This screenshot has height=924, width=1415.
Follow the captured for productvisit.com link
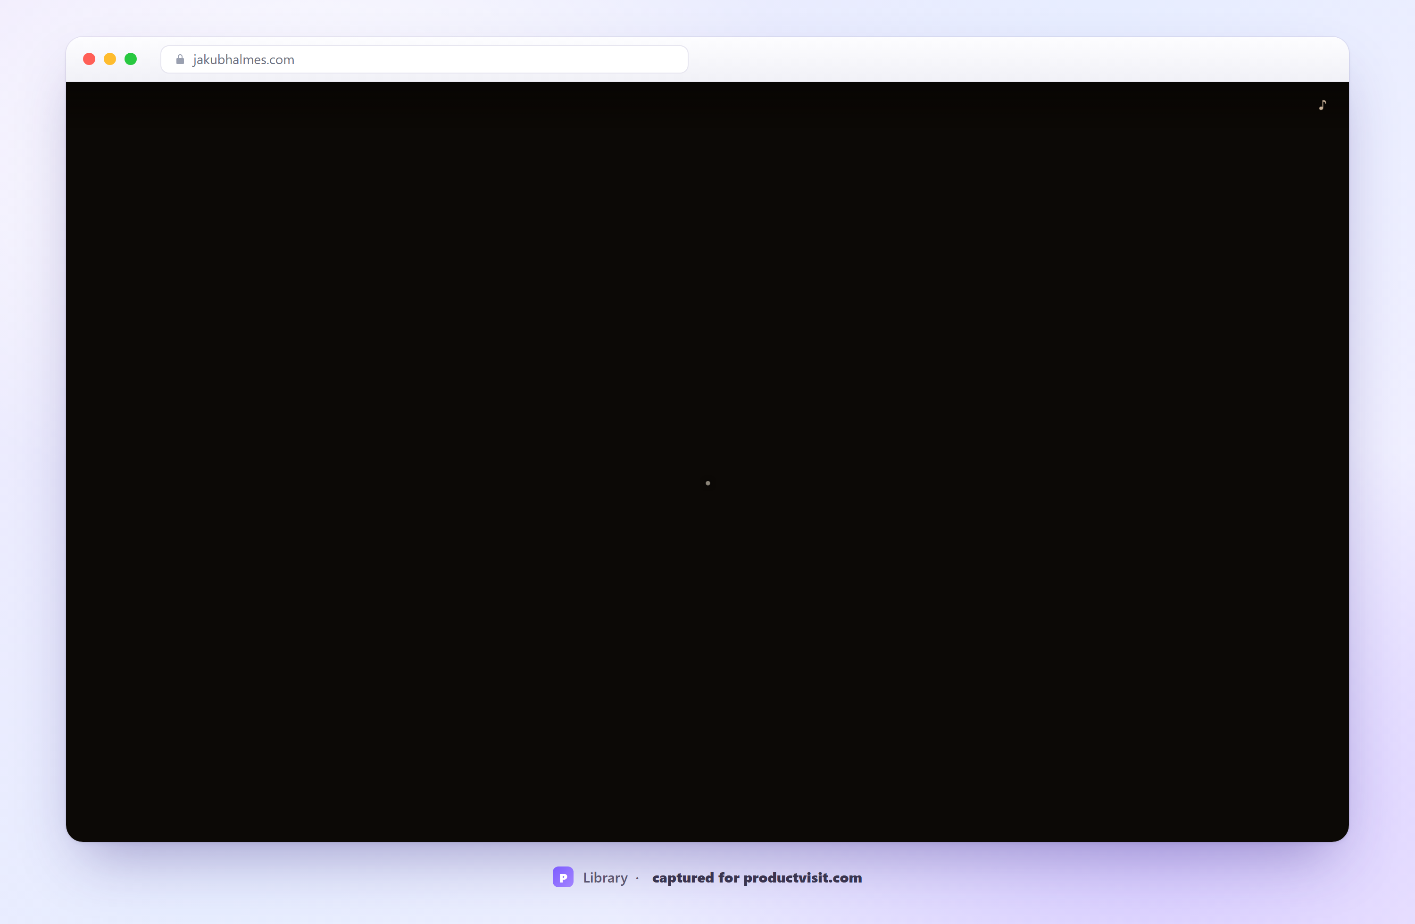pos(757,878)
